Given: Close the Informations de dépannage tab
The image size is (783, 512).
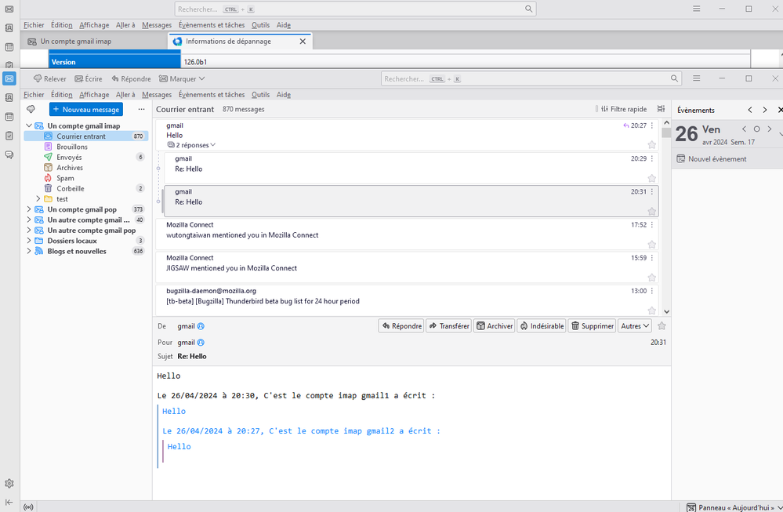Looking at the screenshot, I should tap(303, 42).
